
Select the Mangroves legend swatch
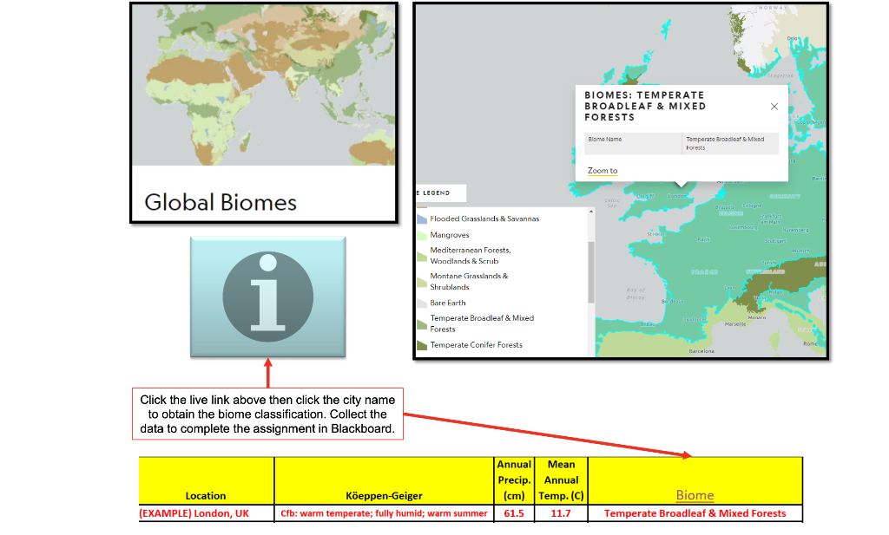420,234
